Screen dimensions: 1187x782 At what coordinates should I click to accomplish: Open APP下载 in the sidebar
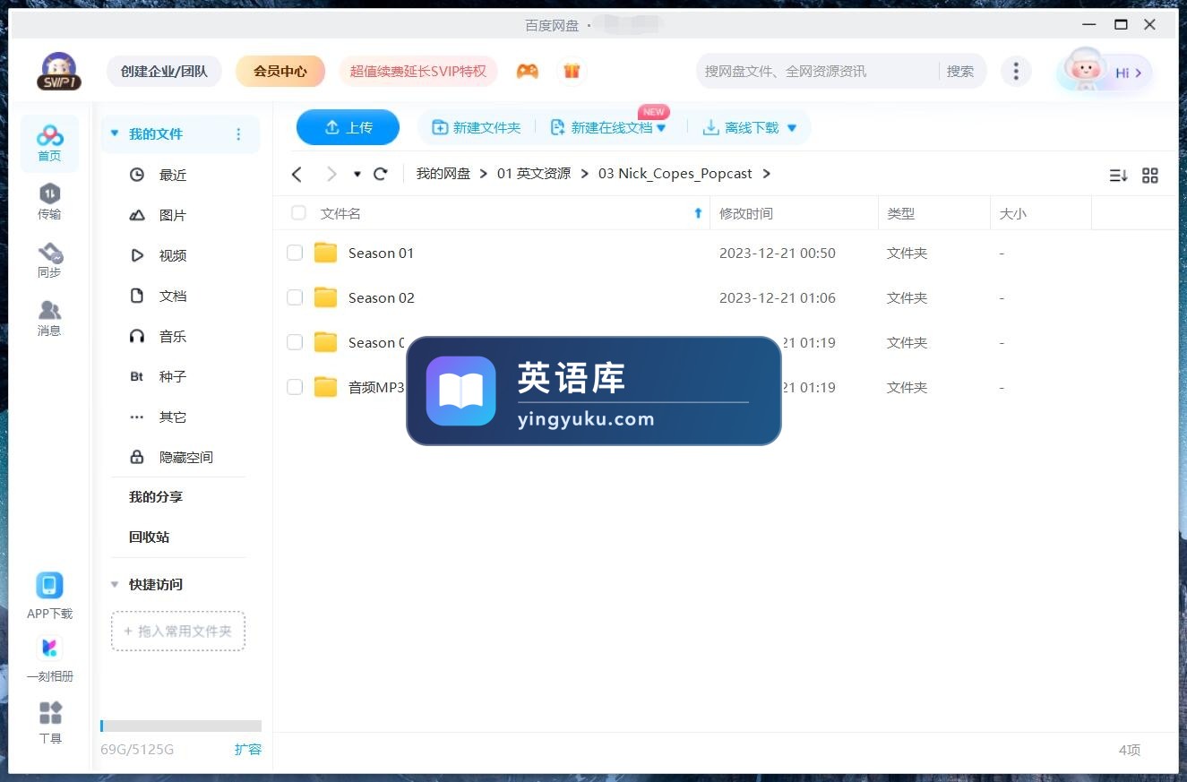[x=49, y=597]
